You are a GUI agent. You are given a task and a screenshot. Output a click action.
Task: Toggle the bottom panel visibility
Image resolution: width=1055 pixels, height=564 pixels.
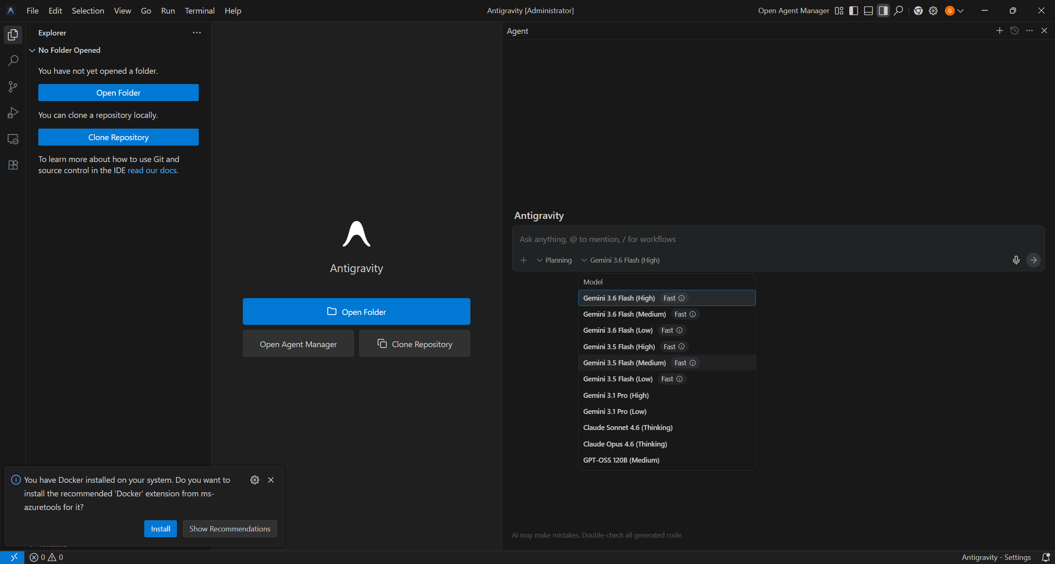[868, 11]
